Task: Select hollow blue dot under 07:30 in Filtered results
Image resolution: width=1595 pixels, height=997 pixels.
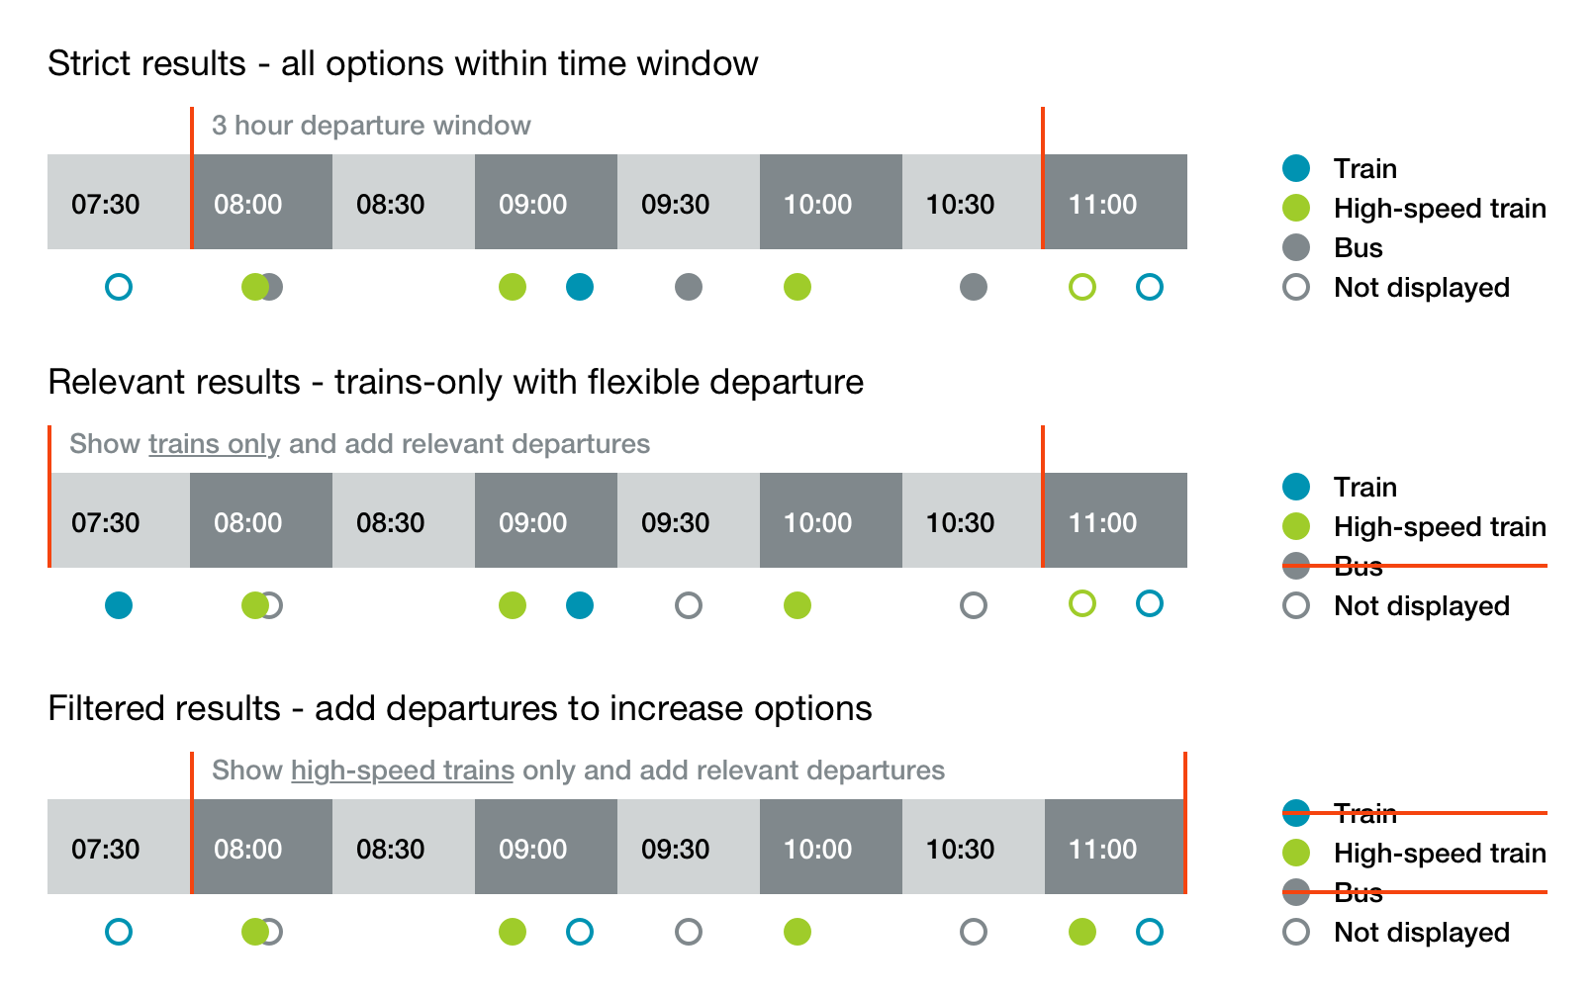Action: point(119,932)
